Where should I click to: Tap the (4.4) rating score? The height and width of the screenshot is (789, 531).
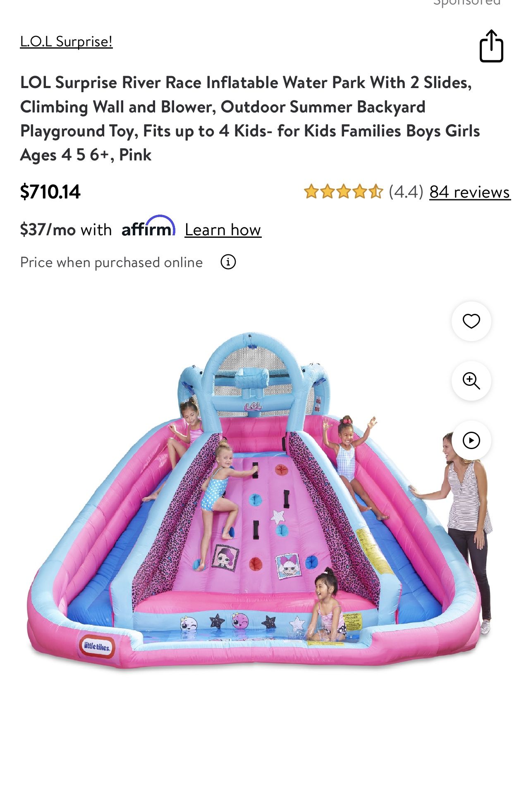click(x=406, y=192)
